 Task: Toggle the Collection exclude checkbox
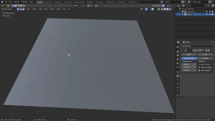pos(182,12)
